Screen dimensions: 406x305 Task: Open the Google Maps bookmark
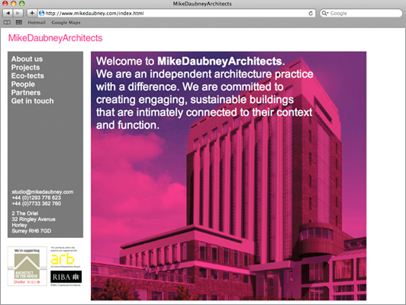(x=66, y=23)
